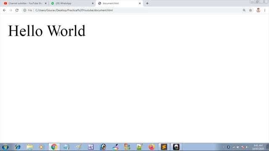269x151 pixels.
Task: Minimize the Chrome window
Action: (x=252, y=2)
